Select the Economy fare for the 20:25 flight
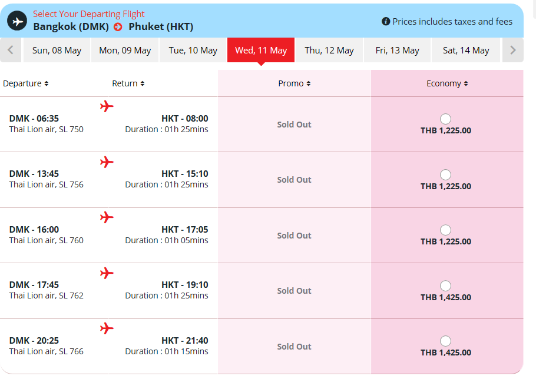The image size is (536, 376). (x=445, y=341)
